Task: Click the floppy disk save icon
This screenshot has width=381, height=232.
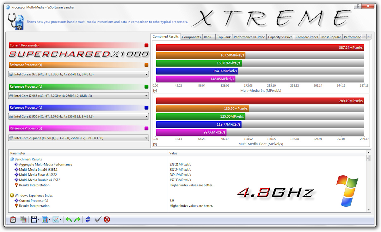Action: click(x=34, y=219)
